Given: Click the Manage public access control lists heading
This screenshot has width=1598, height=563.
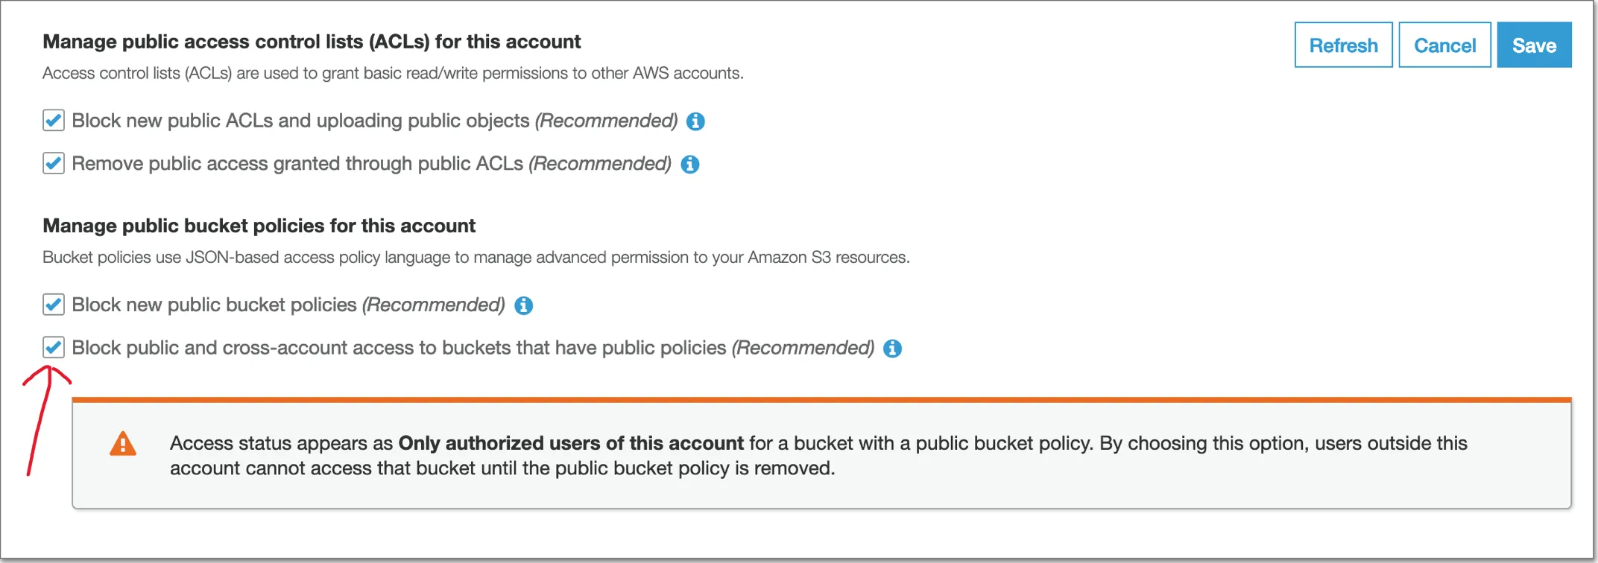Looking at the screenshot, I should [x=312, y=42].
